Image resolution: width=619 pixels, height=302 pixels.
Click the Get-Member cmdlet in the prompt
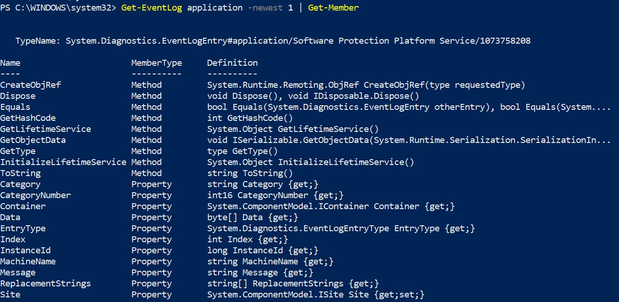tap(333, 8)
